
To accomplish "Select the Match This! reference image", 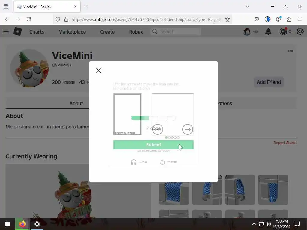I will 127,114.
